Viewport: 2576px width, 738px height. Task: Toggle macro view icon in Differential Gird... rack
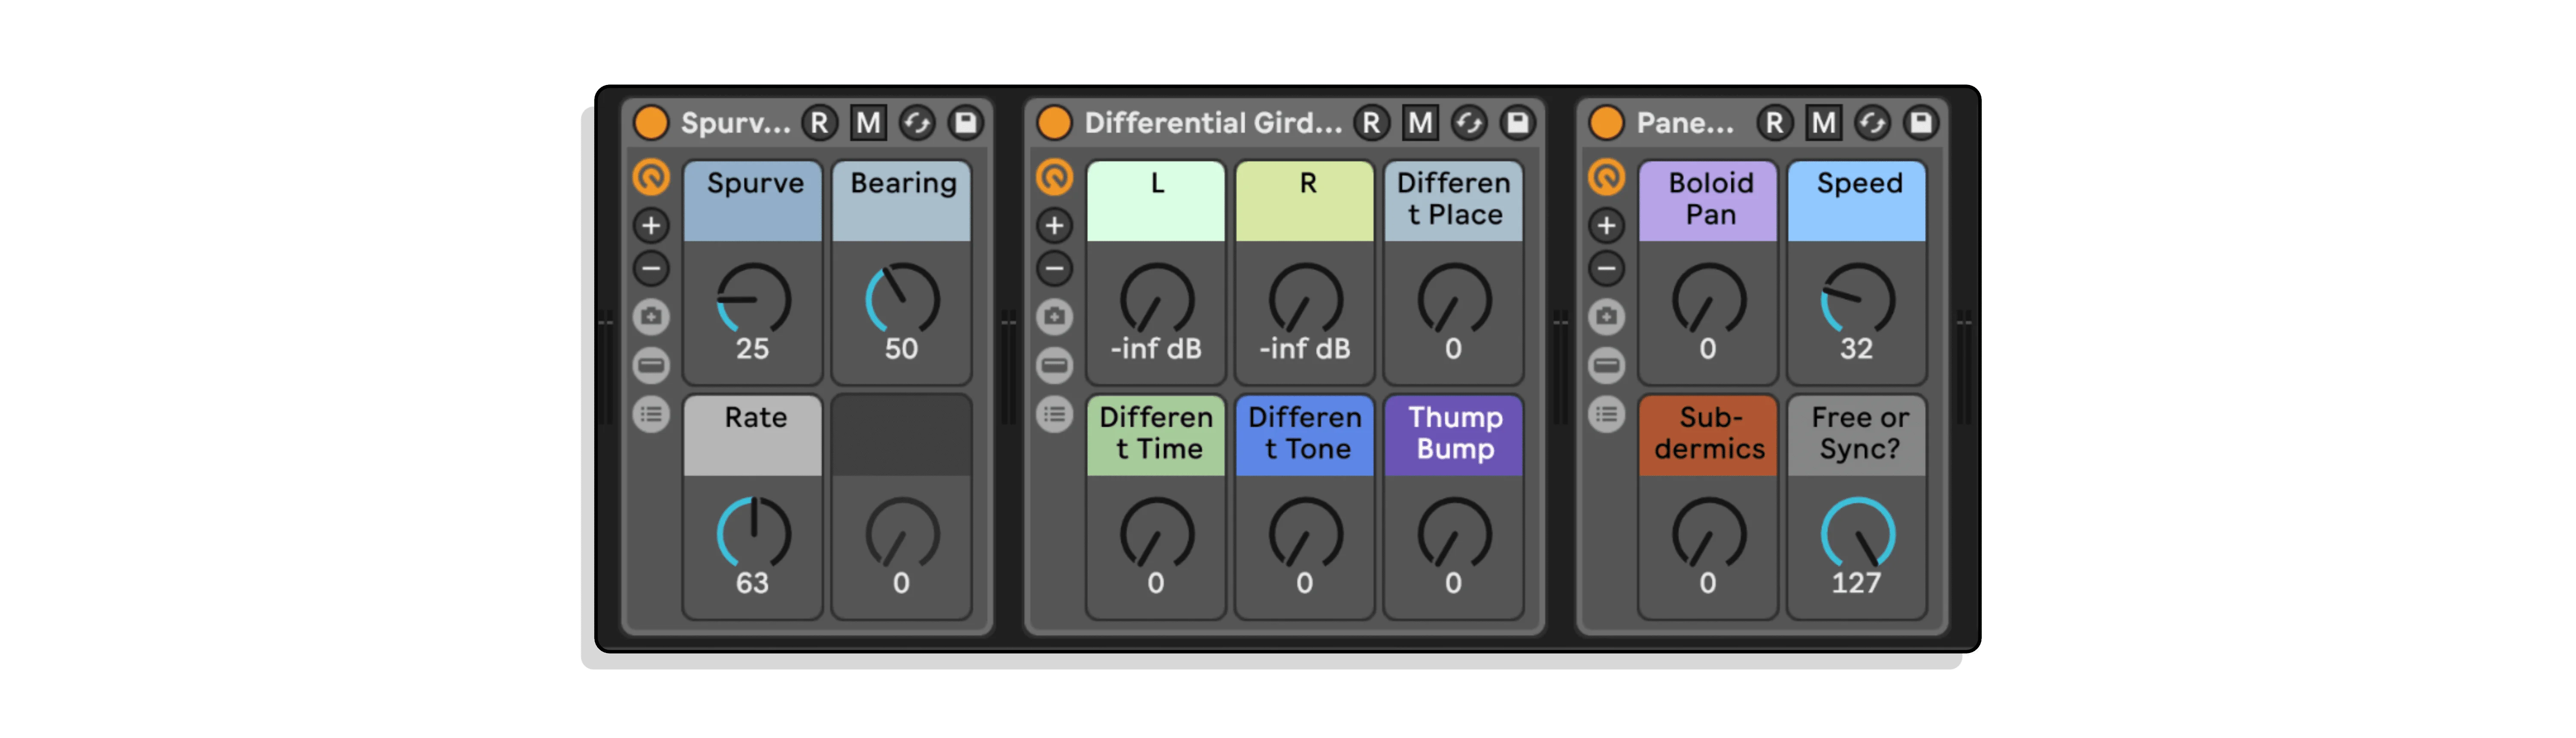(x=1054, y=178)
